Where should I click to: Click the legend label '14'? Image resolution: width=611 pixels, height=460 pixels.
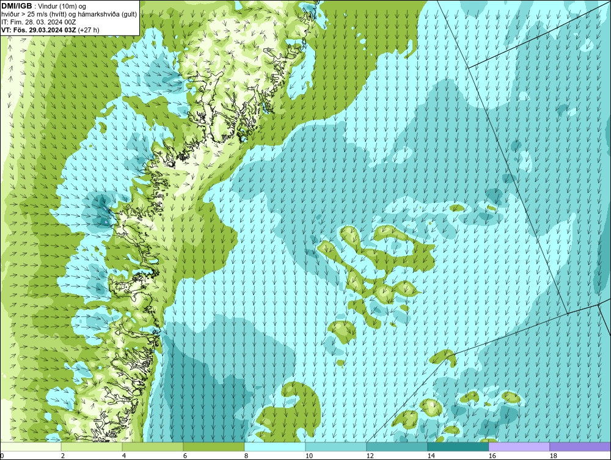[431, 456]
